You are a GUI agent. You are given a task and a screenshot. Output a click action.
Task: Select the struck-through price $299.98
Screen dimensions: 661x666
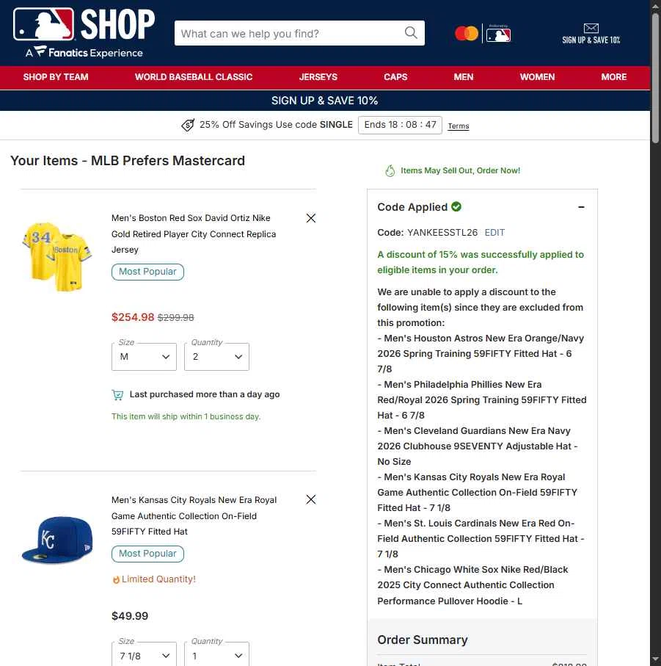[175, 318]
